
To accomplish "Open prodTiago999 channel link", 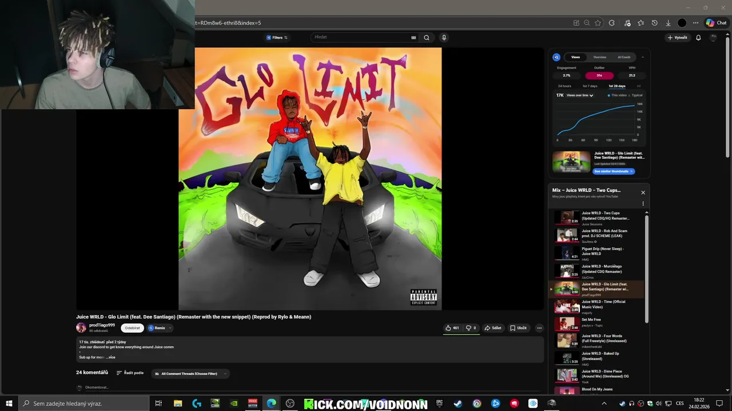I will click(x=102, y=325).
